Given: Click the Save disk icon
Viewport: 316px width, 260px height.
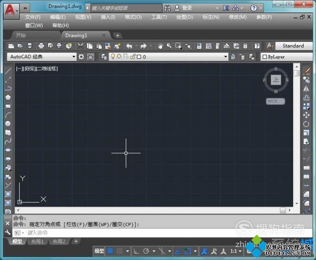Looking at the screenshot, I should (30, 46).
